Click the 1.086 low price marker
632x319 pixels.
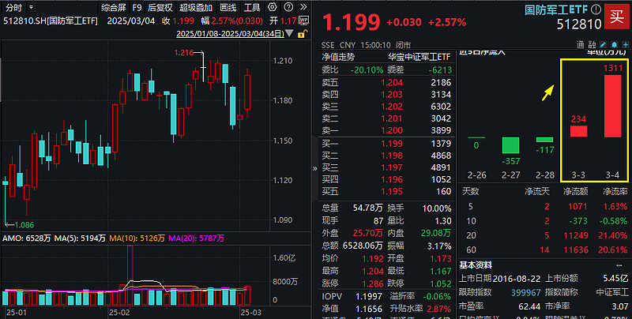click(x=24, y=225)
